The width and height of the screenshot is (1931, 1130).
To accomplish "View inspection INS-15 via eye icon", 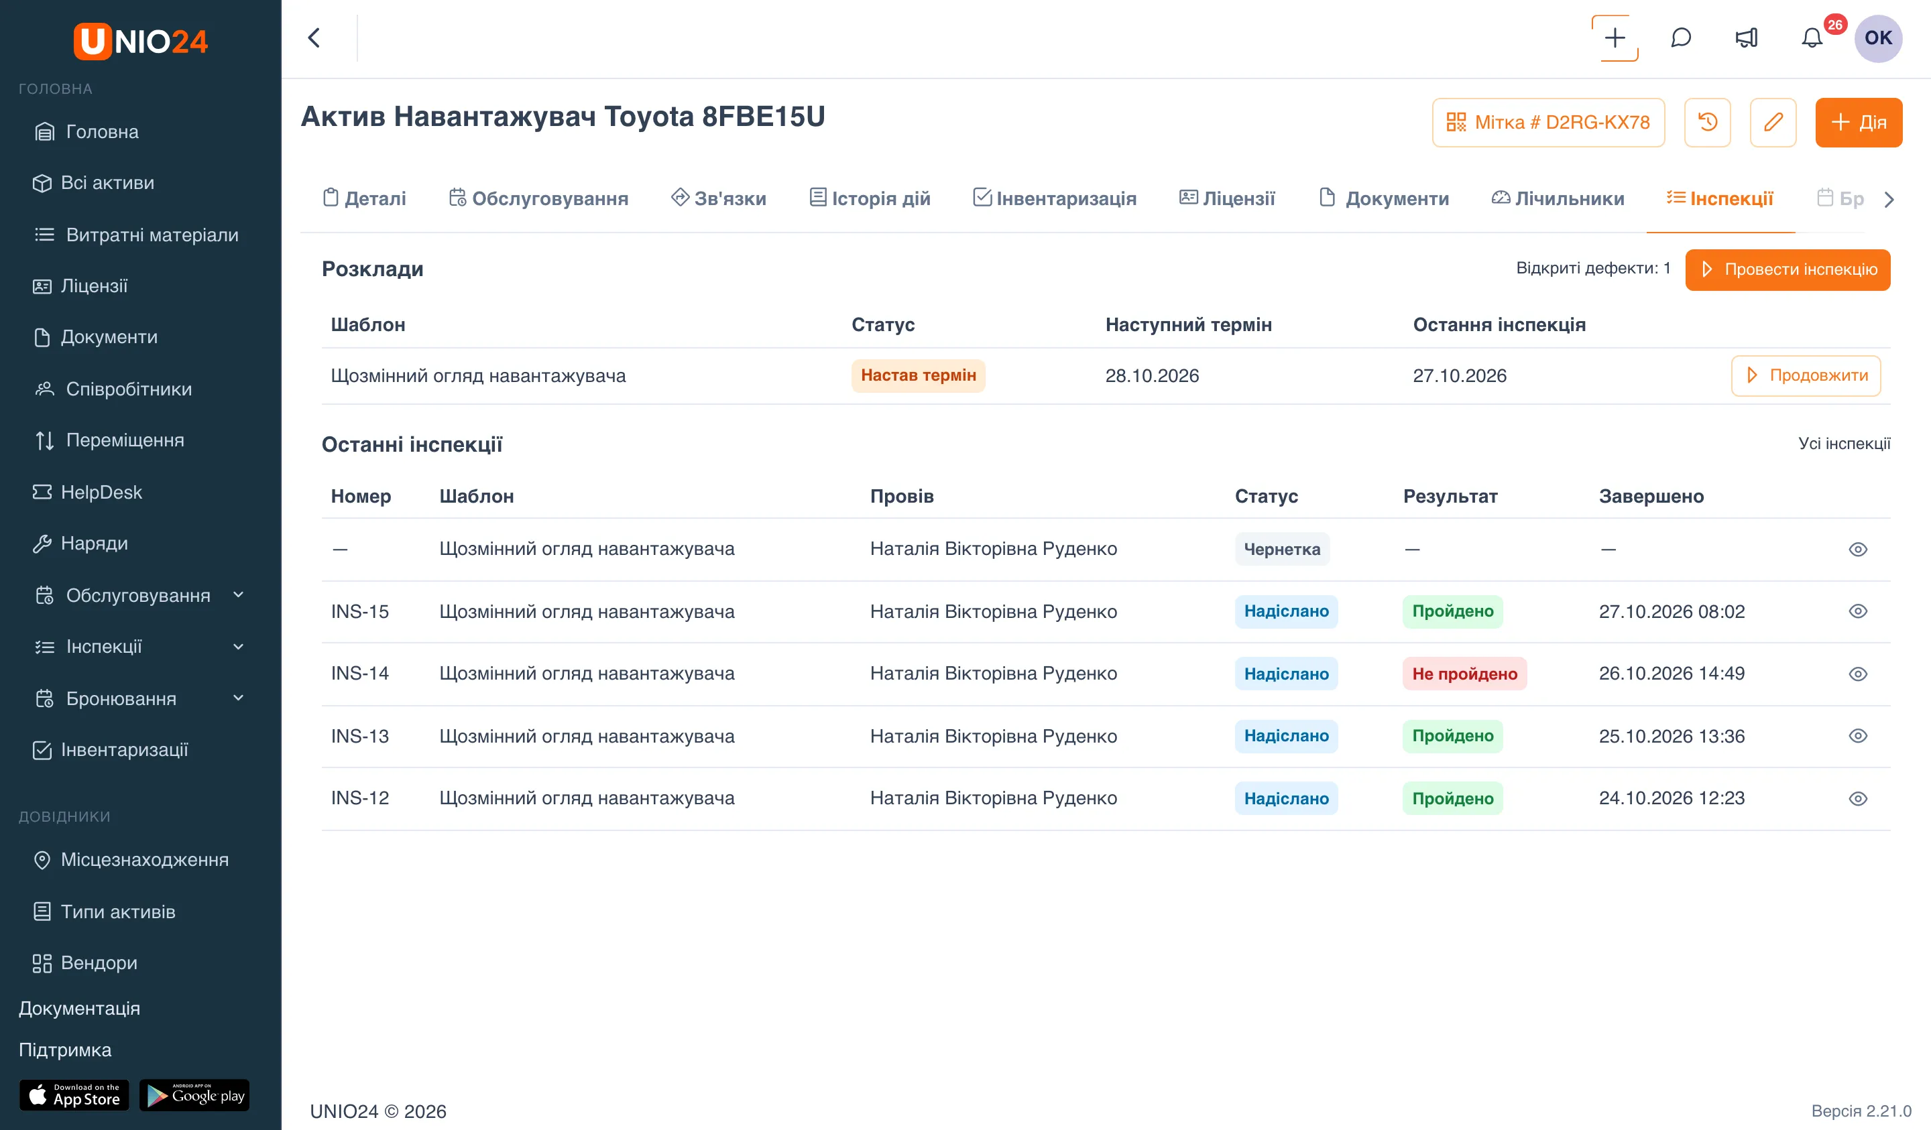I will click(1858, 611).
